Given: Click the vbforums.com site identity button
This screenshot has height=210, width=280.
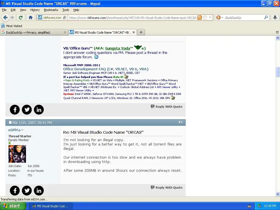Looking at the screenshot, I should (52, 17).
